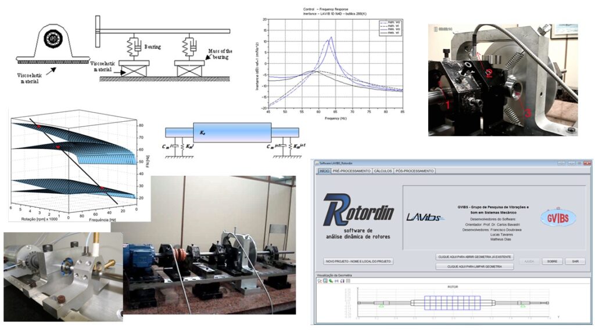The height and width of the screenshot is (333, 595).
Task: Click the LAVibs logo
Action: click(x=425, y=217)
